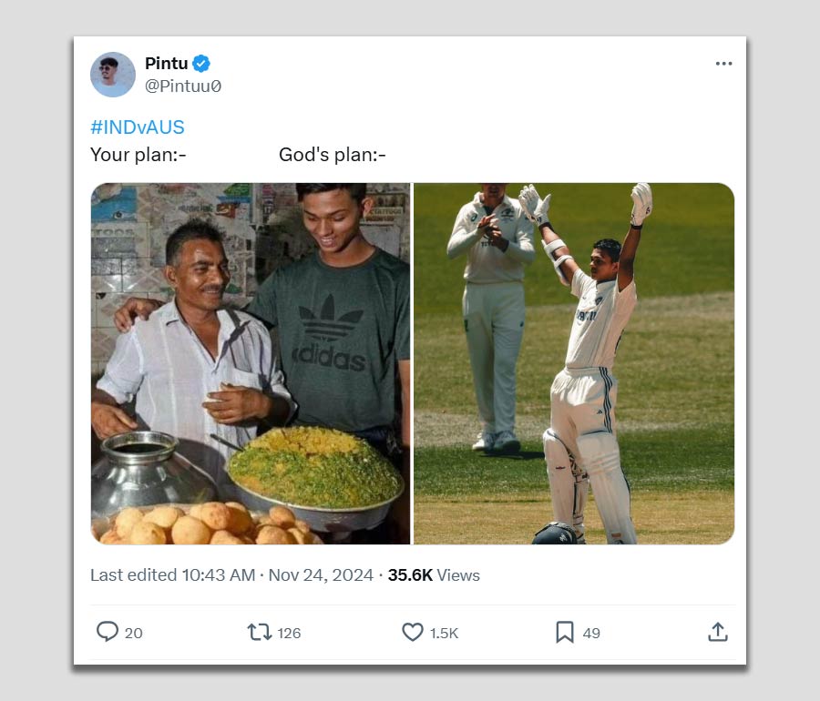Open the #INDvAUS hashtag

tap(138, 127)
